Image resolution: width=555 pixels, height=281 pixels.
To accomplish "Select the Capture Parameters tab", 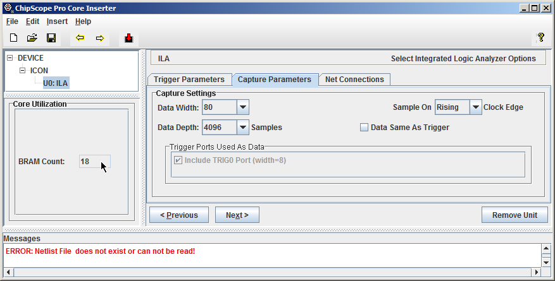I will click(x=275, y=80).
